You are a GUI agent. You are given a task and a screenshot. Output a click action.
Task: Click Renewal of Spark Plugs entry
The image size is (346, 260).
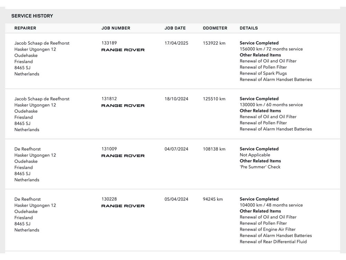pyautogui.click(x=263, y=73)
